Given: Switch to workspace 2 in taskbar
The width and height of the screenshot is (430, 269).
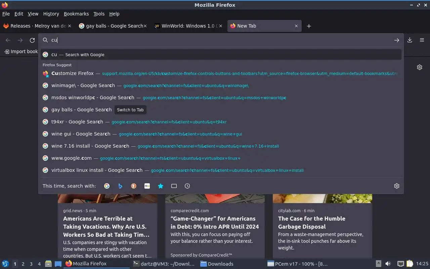Looking at the screenshot, I should (x=23, y=264).
